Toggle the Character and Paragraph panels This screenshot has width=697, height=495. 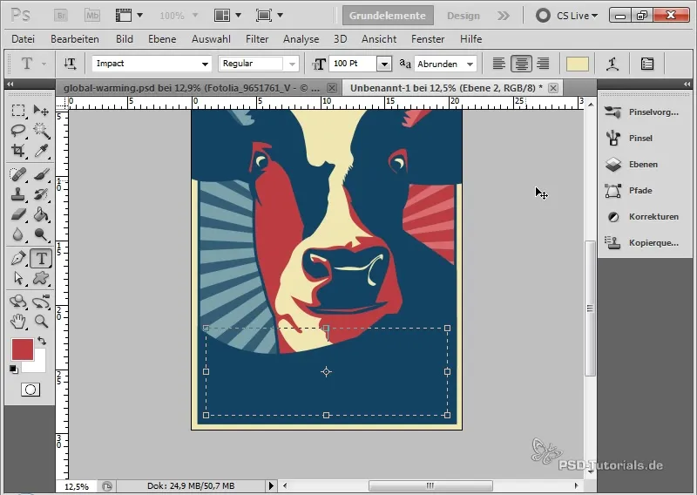[x=647, y=64]
